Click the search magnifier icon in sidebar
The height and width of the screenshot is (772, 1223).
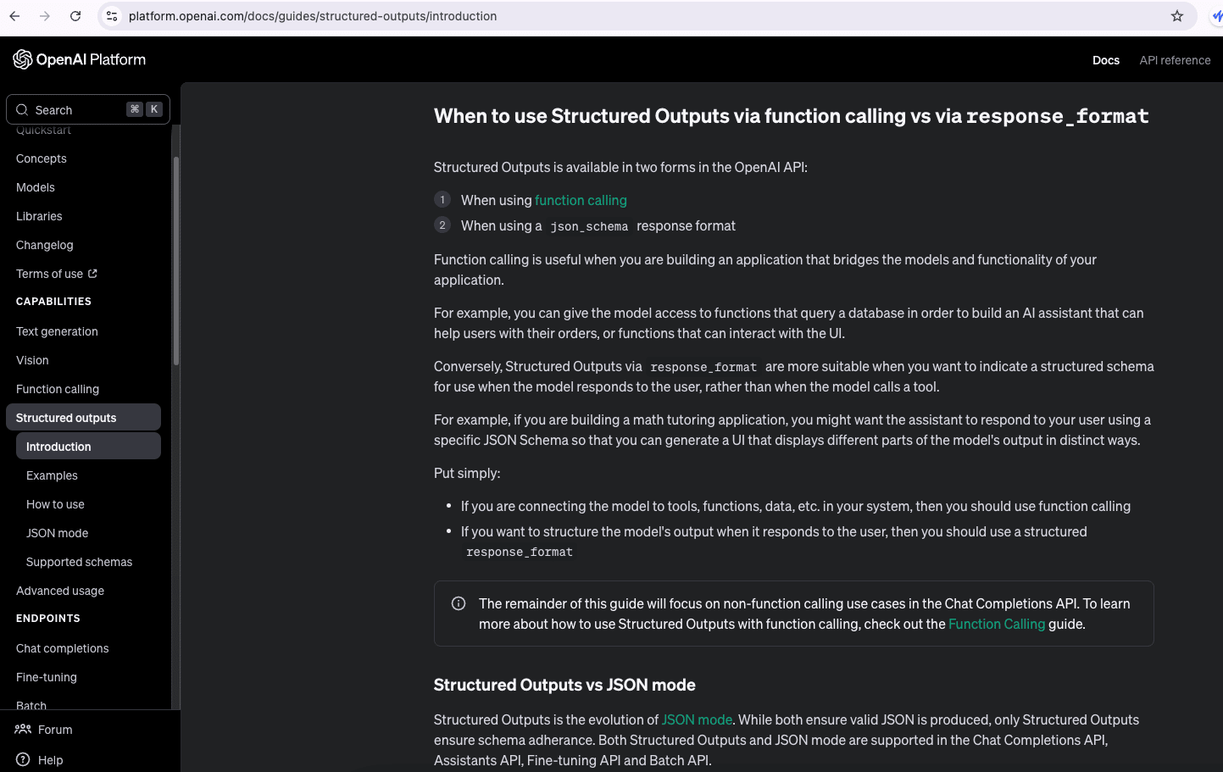click(x=22, y=109)
